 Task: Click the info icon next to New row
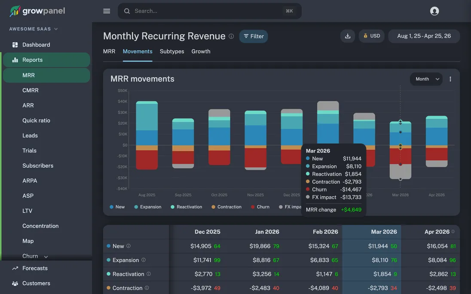(128, 246)
